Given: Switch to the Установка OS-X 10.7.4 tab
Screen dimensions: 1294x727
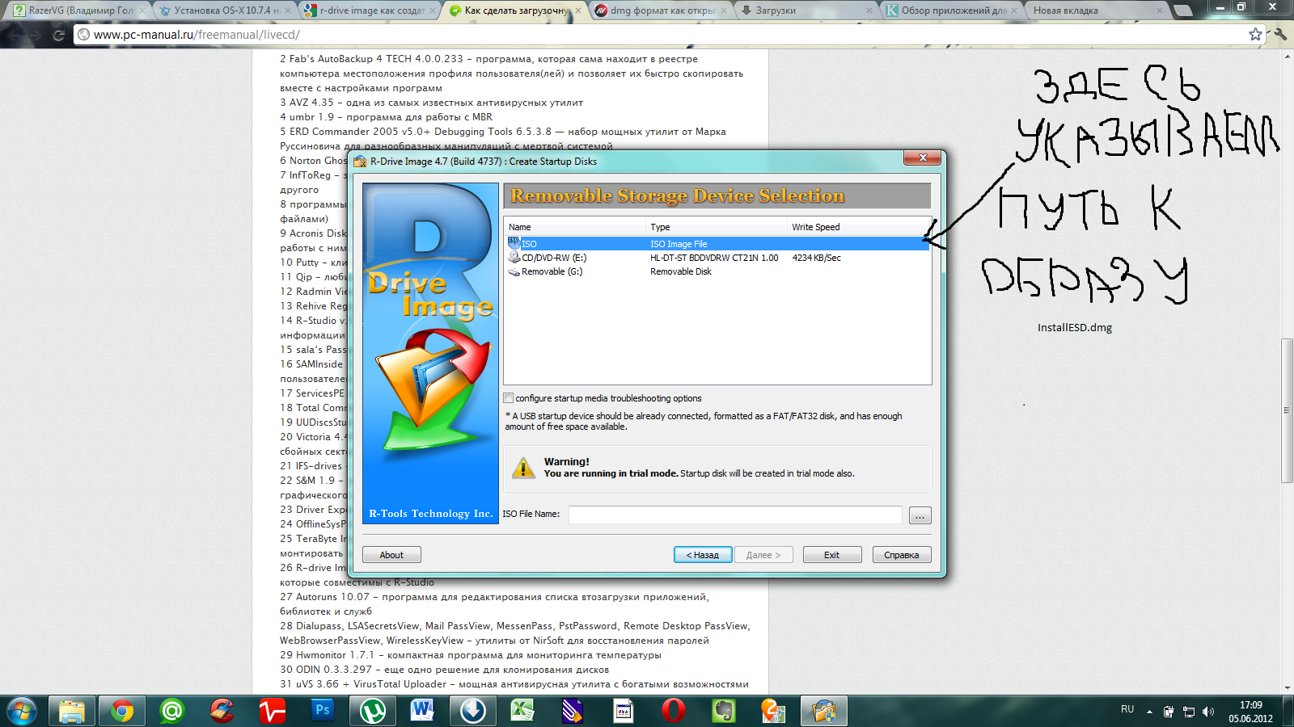Looking at the screenshot, I should [225, 11].
